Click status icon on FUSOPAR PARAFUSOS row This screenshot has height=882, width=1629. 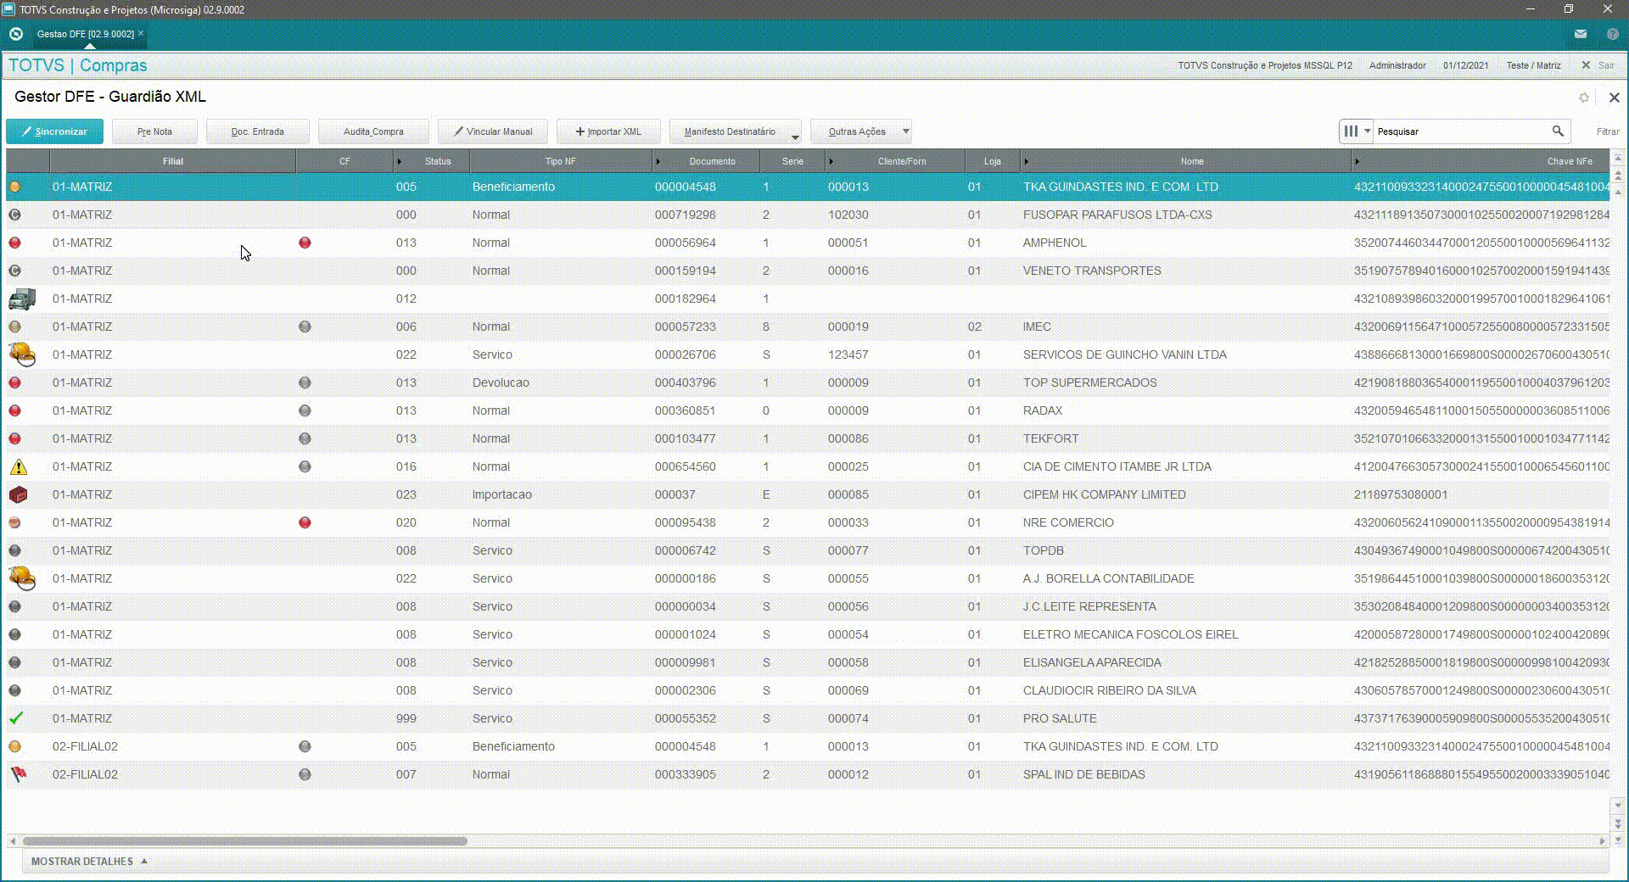(14, 215)
